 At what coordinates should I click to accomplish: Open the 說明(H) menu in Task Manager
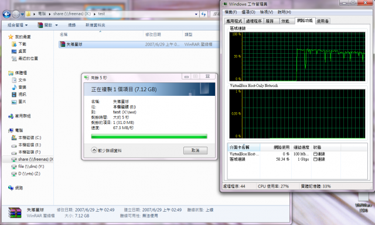coord(284,12)
